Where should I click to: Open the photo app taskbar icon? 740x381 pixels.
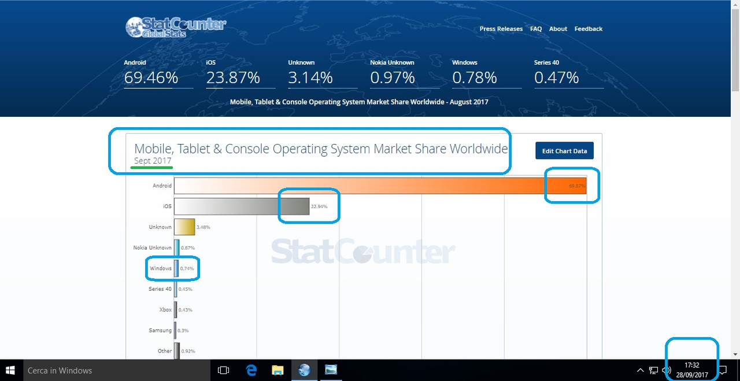click(331, 370)
